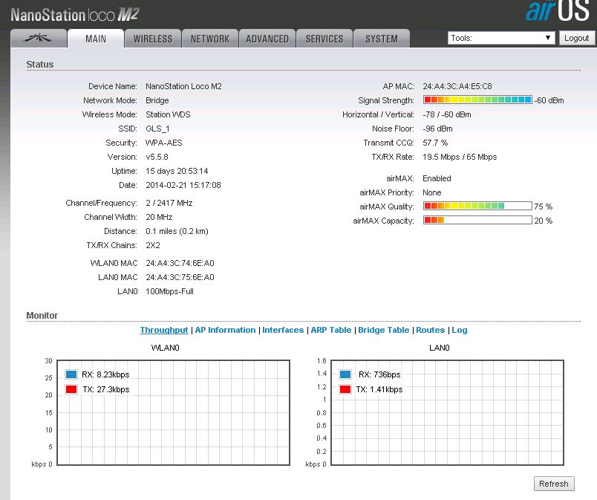View the Bridge Table link
The image size is (597, 500).
[x=383, y=330]
